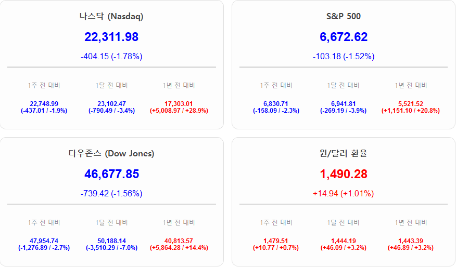The height and width of the screenshot is (267, 456).
Task: Click the 원/달러 환율 card title
Action: coord(343,153)
